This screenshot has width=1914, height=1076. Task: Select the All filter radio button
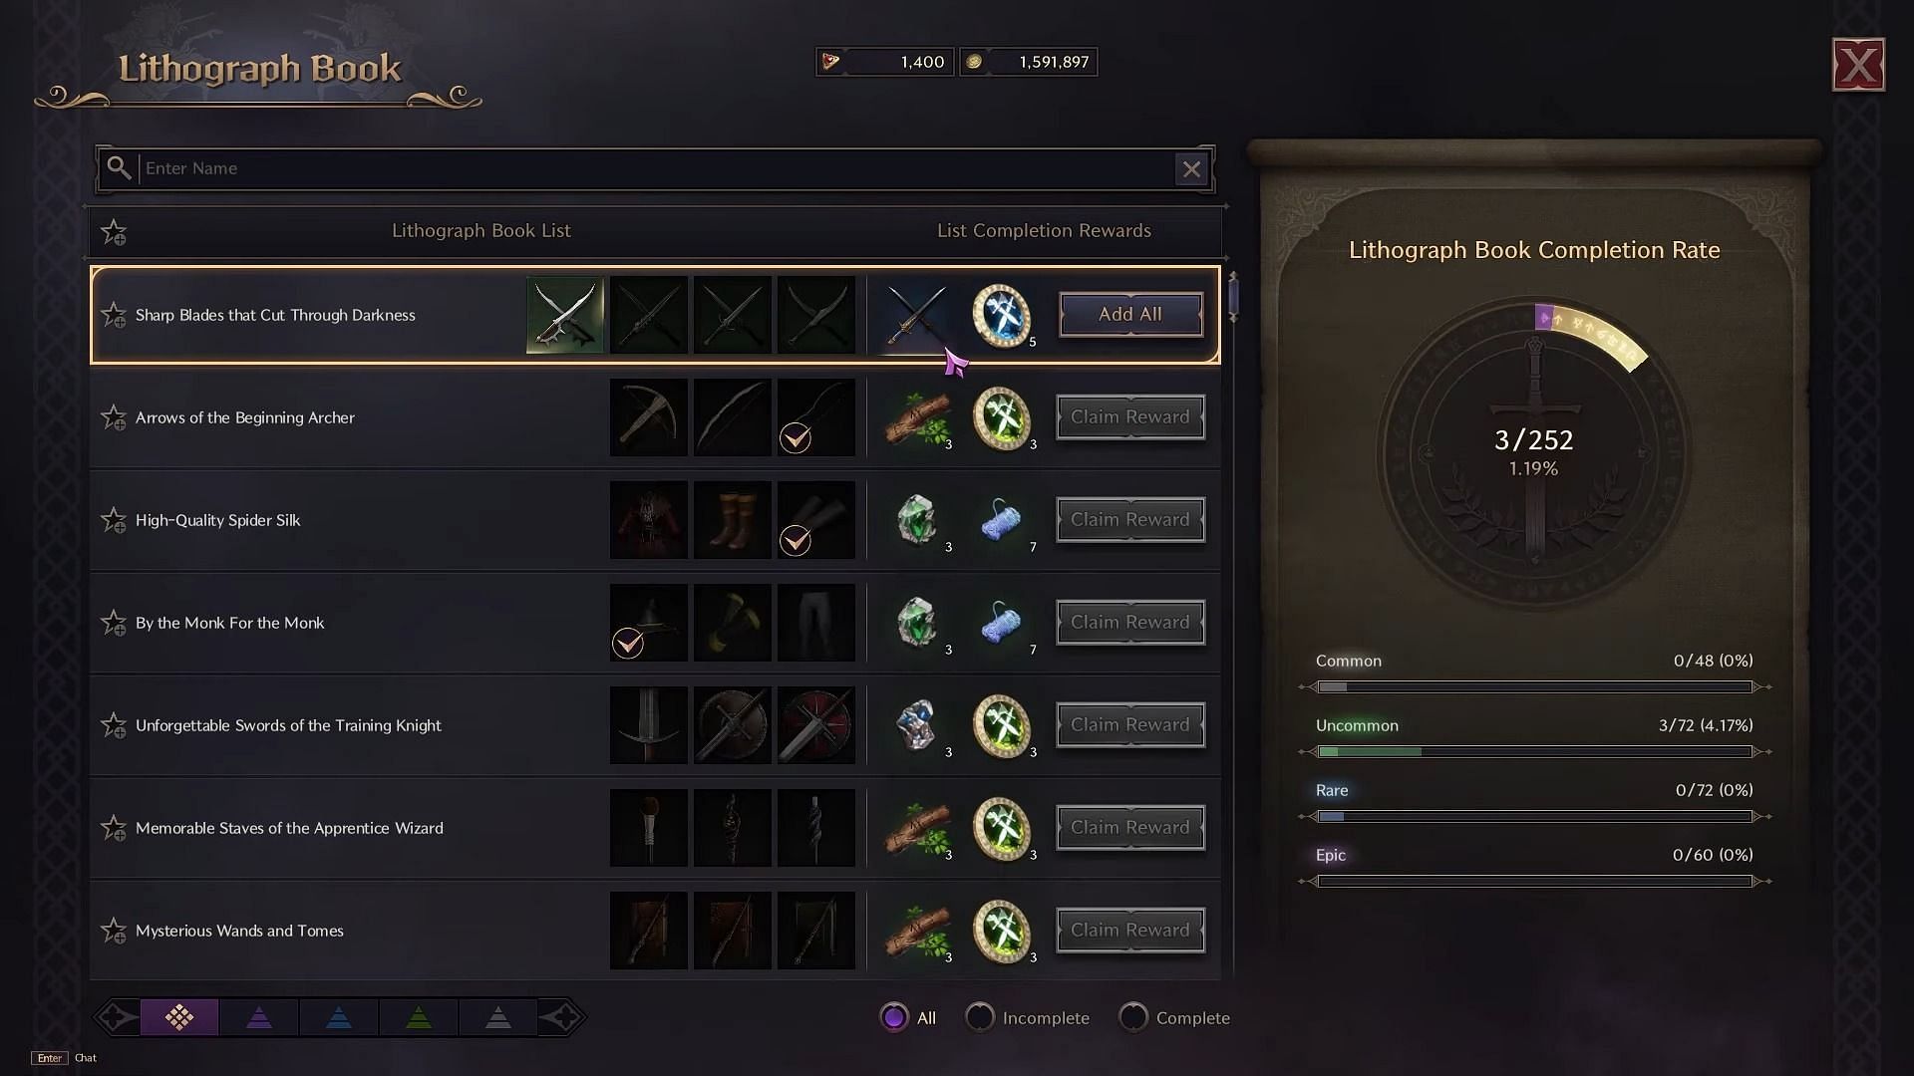894,1017
